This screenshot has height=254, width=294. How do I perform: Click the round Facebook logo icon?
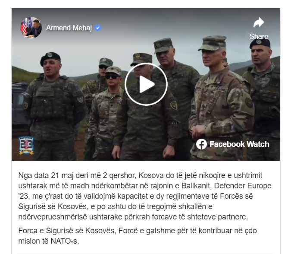pyautogui.click(x=201, y=144)
